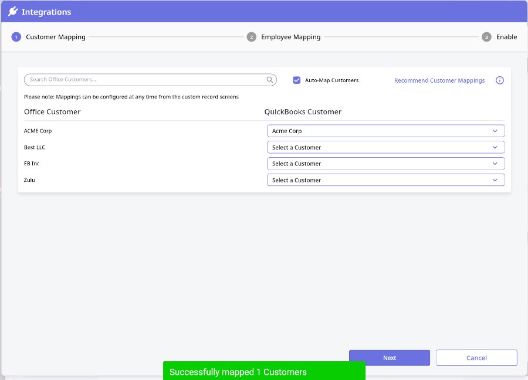Open the Recommend Customer Mappings link
The height and width of the screenshot is (380, 528).
coord(439,80)
